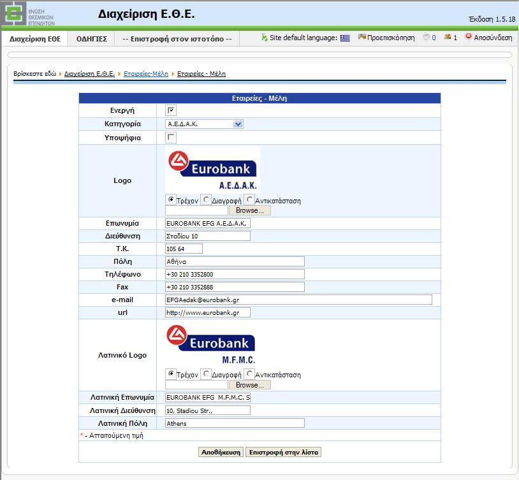Image resolution: width=519 pixels, height=480 pixels.
Task: Follow the blue Εταιρείες-Μέλη breadcrumb link
Action: pyautogui.click(x=146, y=74)
